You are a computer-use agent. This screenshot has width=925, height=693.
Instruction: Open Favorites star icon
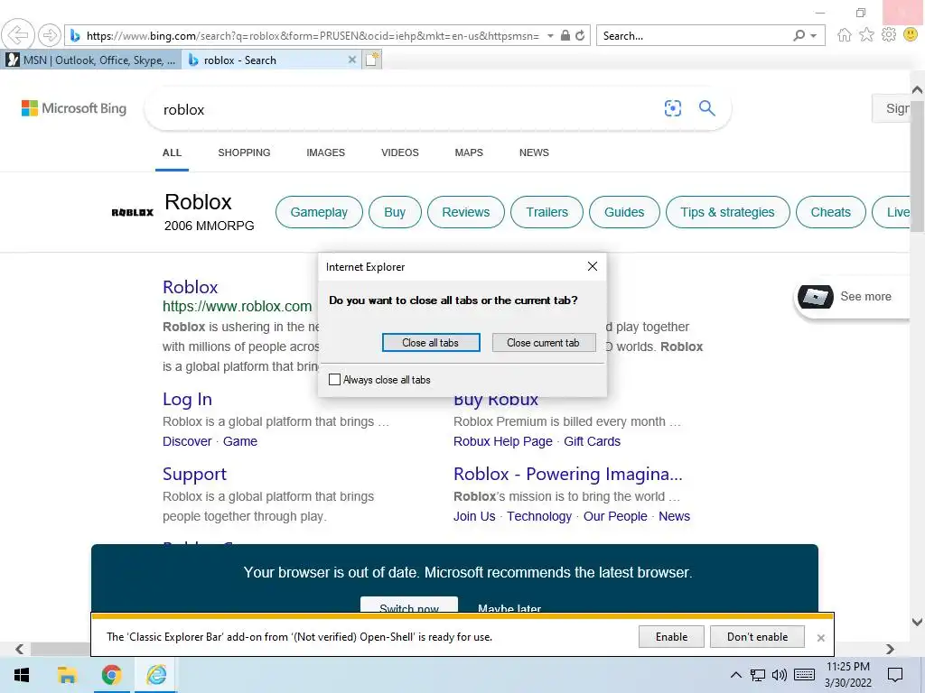866,35
